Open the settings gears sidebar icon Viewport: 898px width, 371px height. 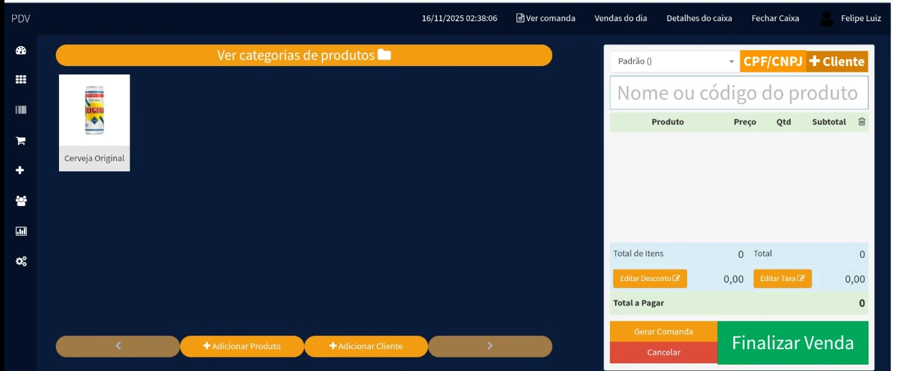tap(21, 261)
